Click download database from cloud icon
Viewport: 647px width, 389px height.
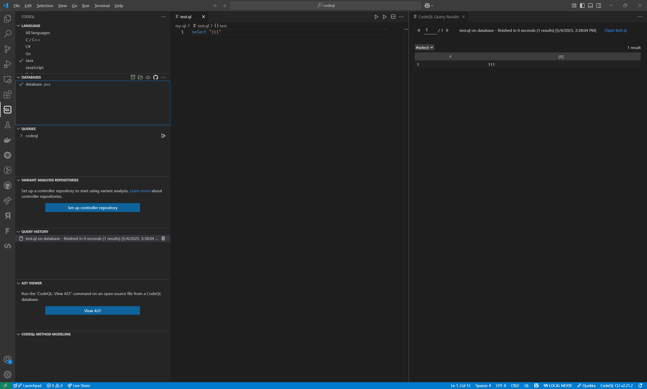148,77
